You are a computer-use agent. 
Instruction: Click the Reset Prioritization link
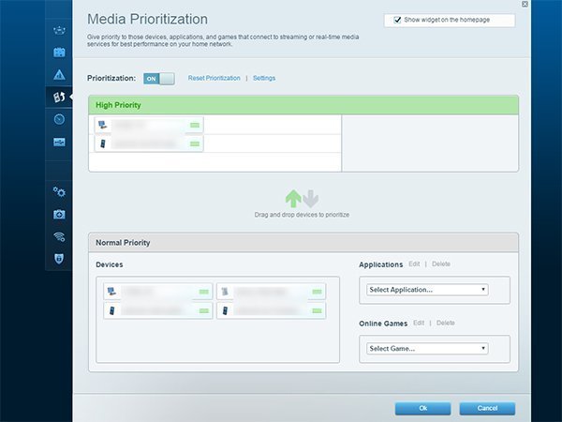tap(214, 78)
